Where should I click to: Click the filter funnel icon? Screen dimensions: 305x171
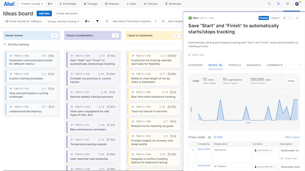pyautogui.click(x=97, y=21)
